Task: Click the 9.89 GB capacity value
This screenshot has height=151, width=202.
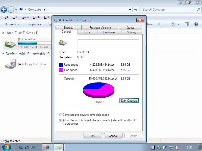Action: (125, 79)
